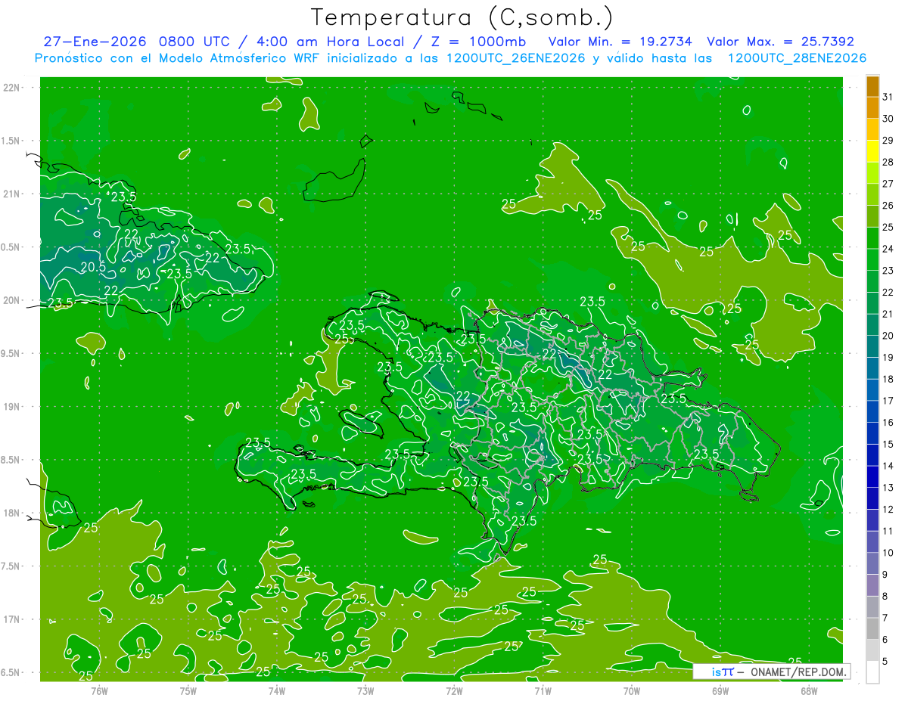Click the "17N" latitude axis label
908x701 pixels.
tap(12, 619)
